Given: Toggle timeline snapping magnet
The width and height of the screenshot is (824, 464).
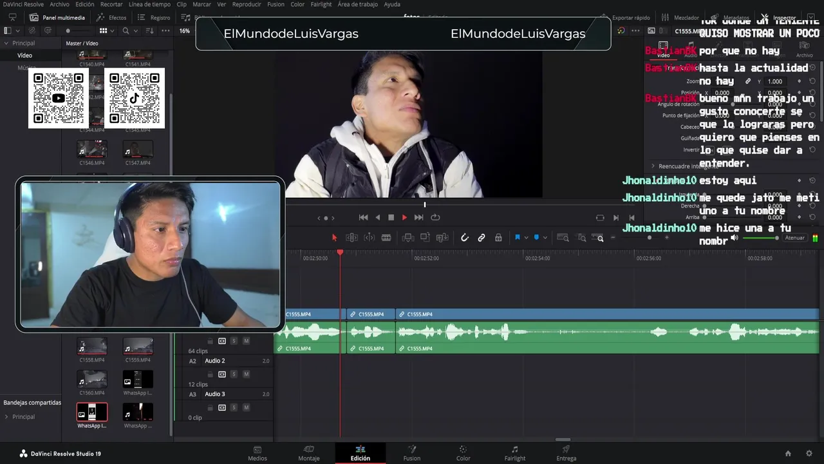Looking at the screenshot, I should click(464, 238).
